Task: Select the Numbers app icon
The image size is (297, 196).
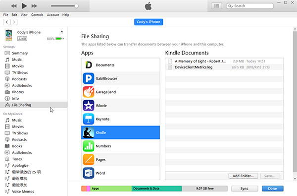Action: click(89, 146)
